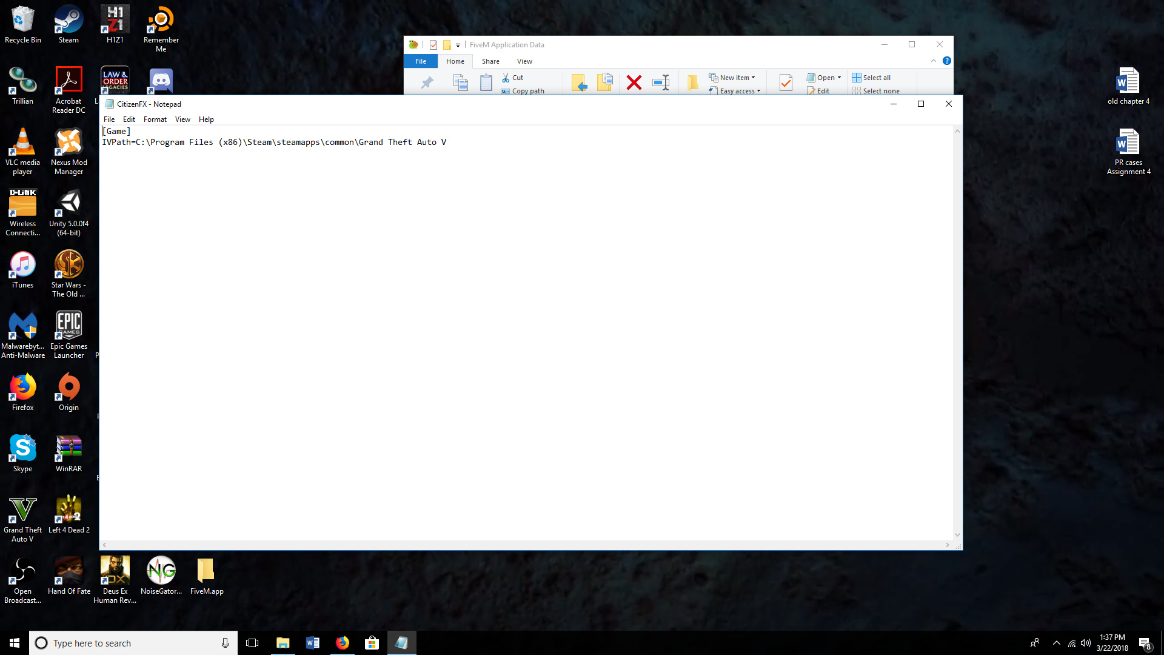
Task: Open Quick Access Toolbar customize dropdown
Action: point(458,45)
